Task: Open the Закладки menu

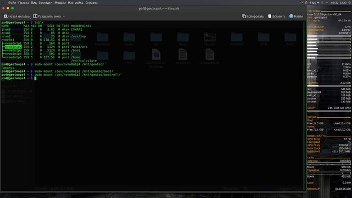Action: (45, 3)
